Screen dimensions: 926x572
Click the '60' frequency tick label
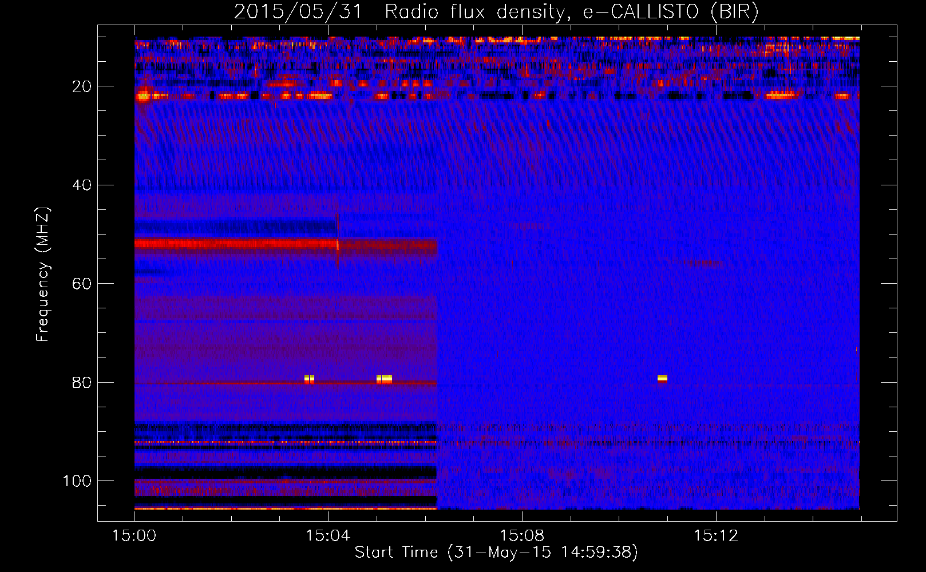tap(82, 284)
